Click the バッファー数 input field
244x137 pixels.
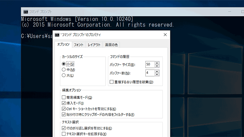tap(150, 73)
